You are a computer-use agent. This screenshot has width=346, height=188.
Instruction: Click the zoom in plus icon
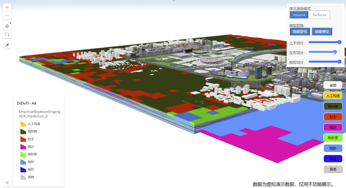click(7, 8)
